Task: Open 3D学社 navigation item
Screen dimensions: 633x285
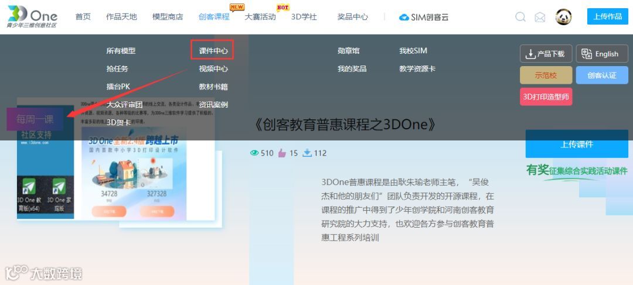Action: point(304,17)
